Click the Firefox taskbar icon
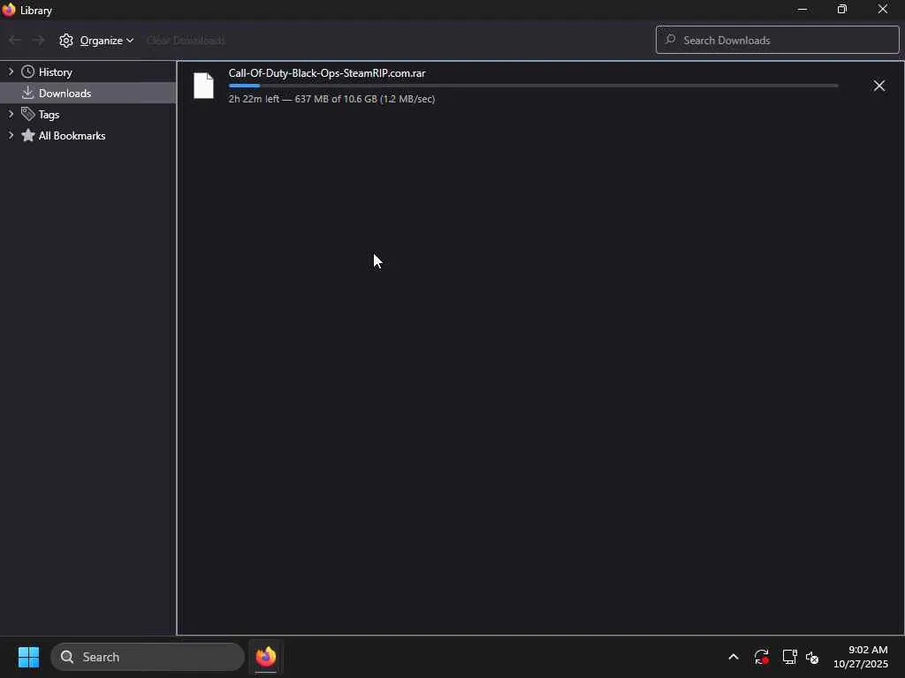The height and width of the screenshot is (678, 905). coord(266,657)
